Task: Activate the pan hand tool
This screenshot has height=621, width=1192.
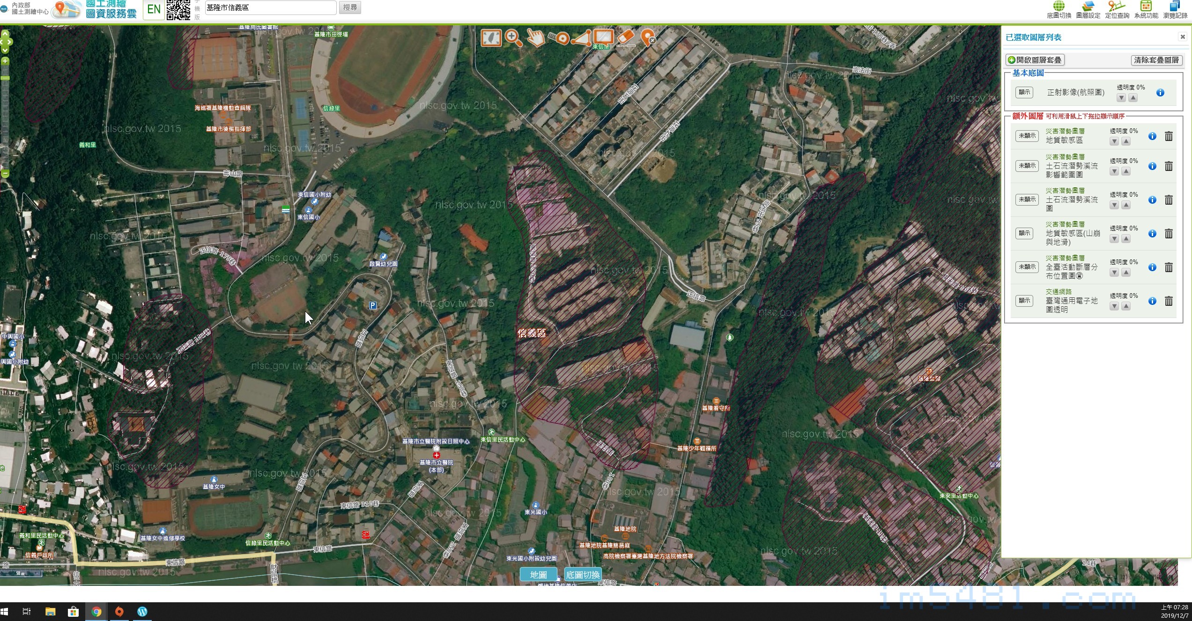Action: click(x=536, y=38)
